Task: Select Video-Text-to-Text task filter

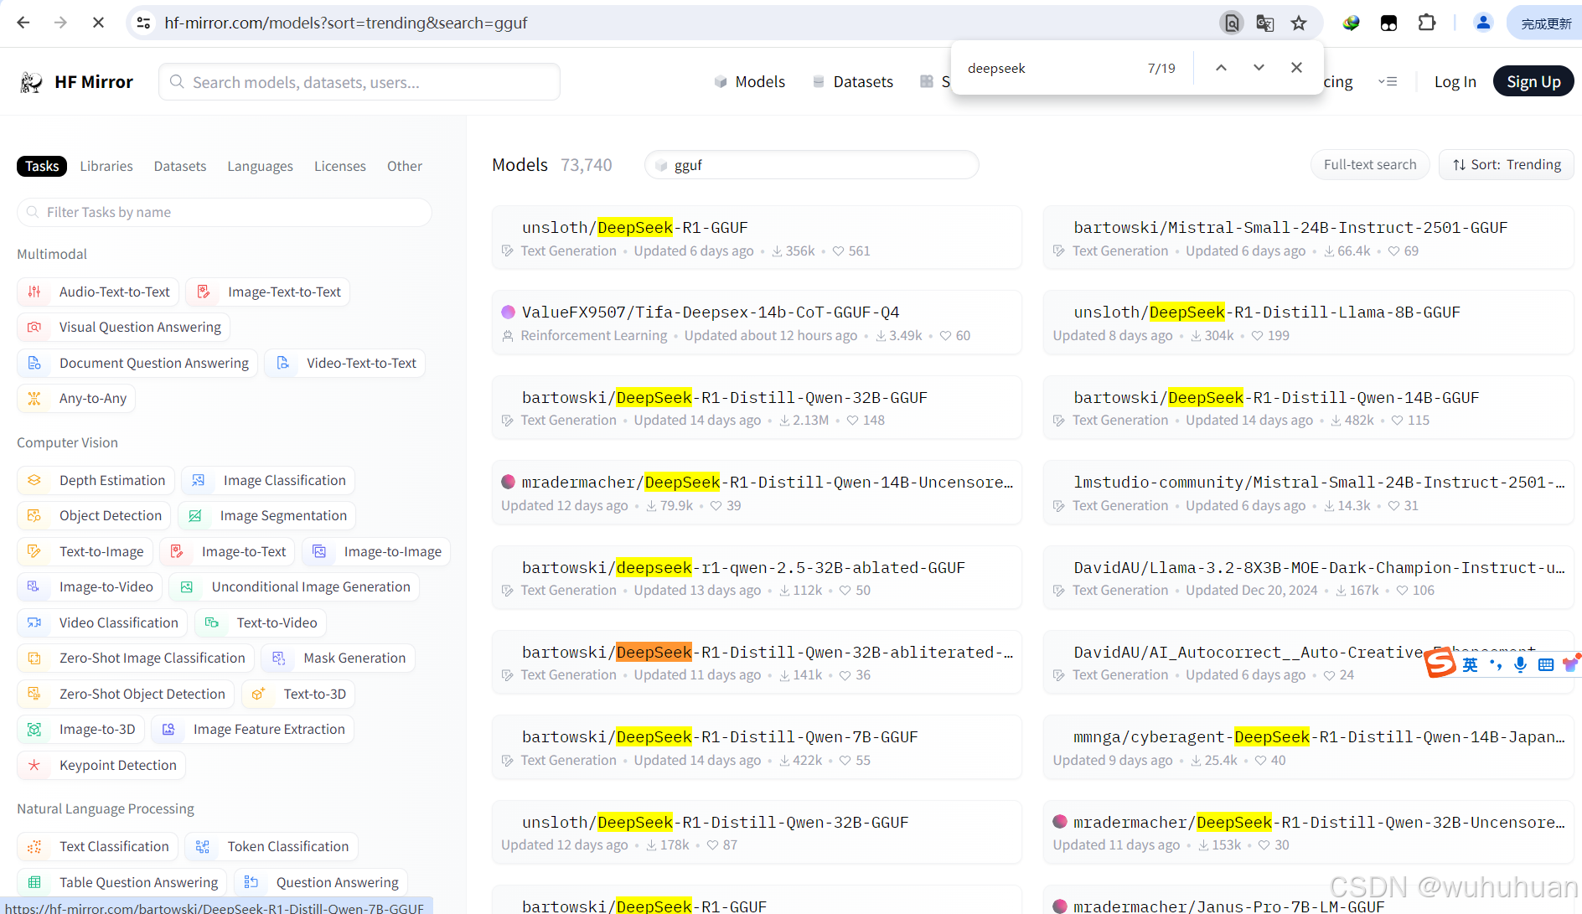Action: [x=345, y=363]
